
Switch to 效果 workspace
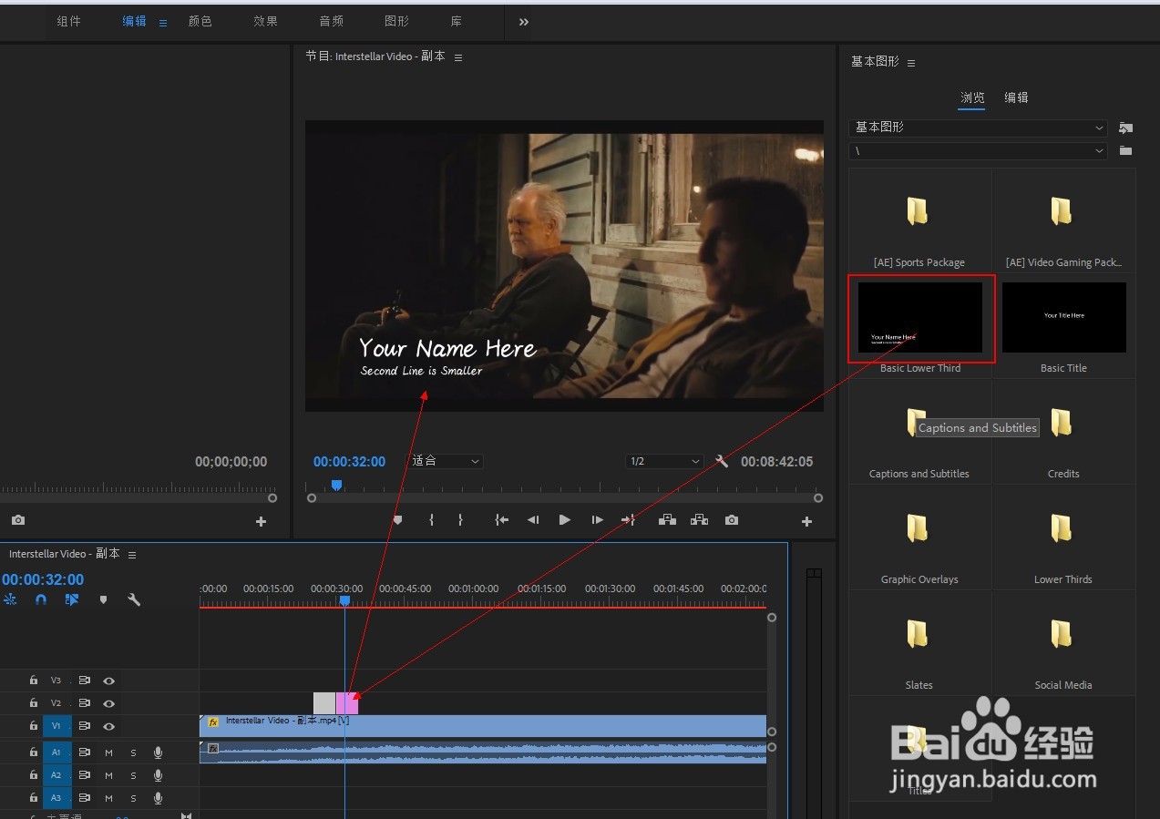pos(266,21)
